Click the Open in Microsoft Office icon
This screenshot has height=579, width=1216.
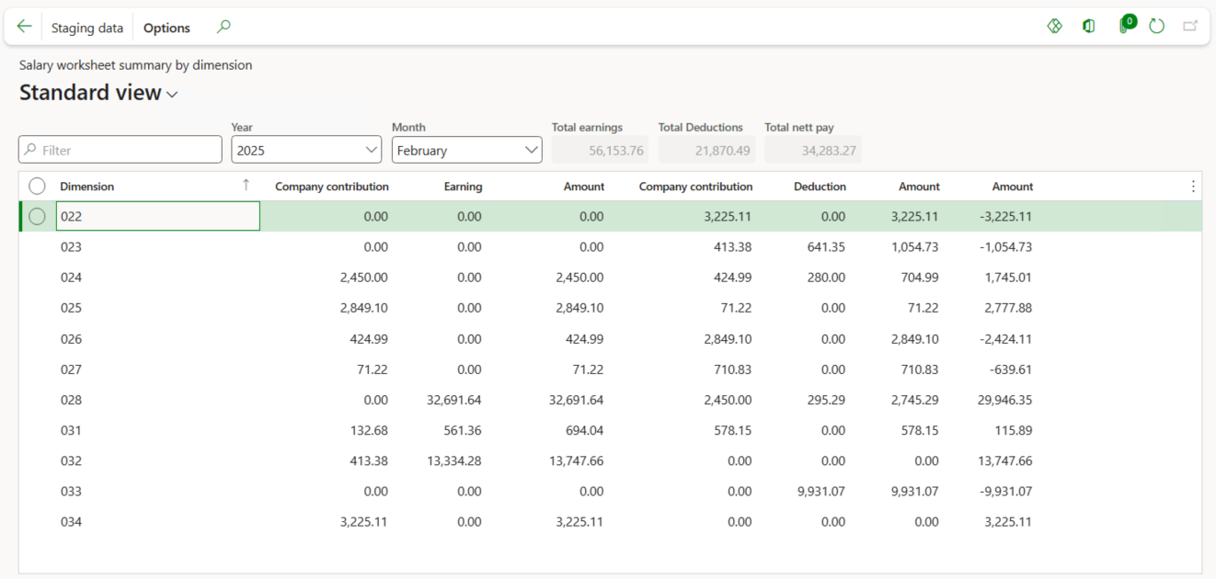[1089, 27]
